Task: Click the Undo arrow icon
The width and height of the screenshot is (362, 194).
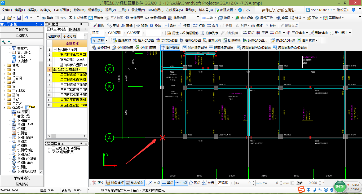Action: click(27, 18)
